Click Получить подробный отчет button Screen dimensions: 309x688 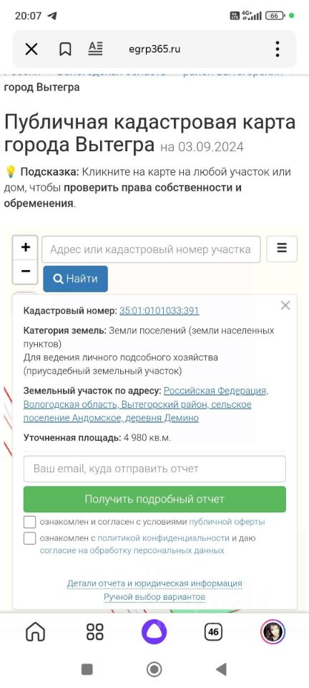[154, 499]
